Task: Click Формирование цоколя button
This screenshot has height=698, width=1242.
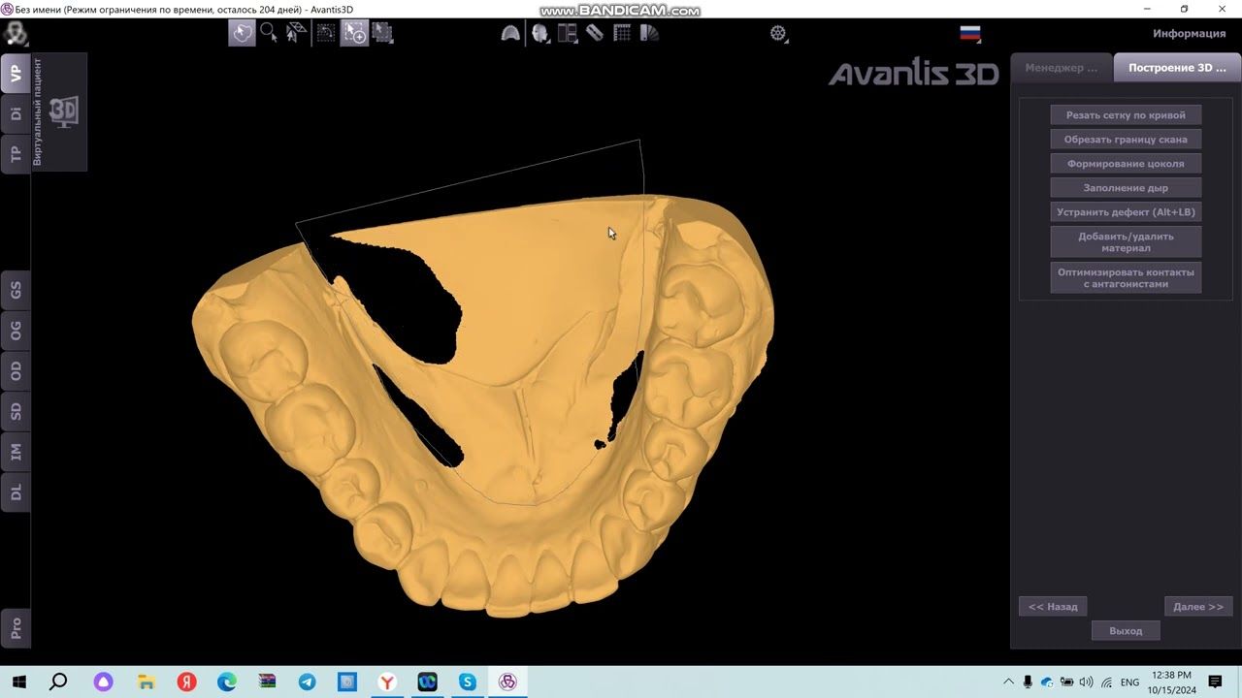Action: pyautogui.click(x=1126, y=164)
